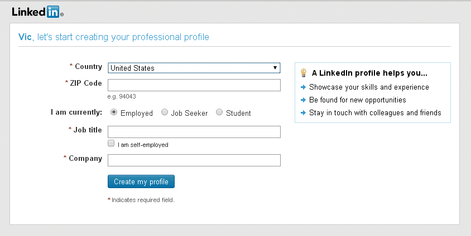Click the Student option label
The width and height of the screenshot is (471, 236).
(238, 113)
